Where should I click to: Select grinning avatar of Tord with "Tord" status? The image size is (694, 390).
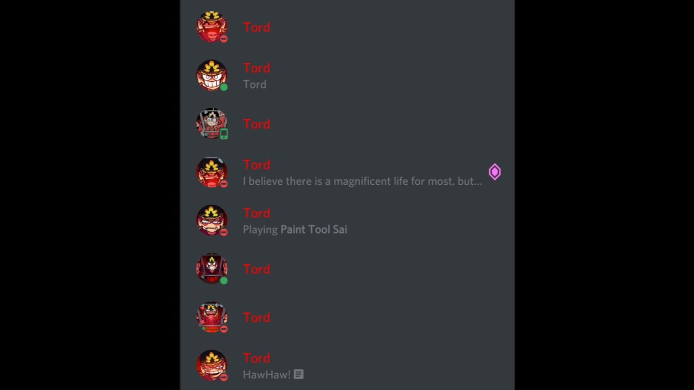tap(212, 75)
